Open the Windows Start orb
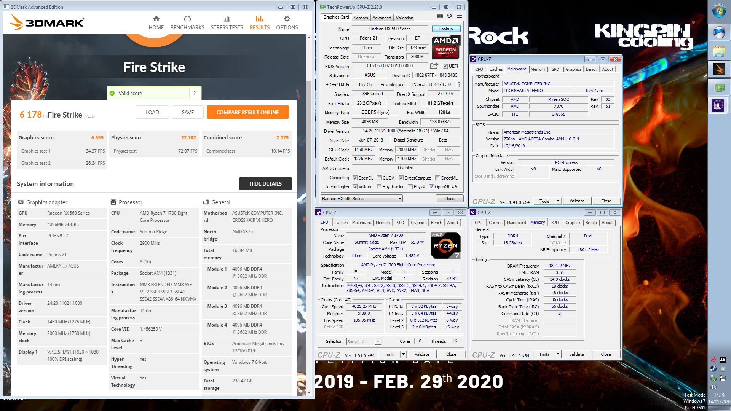 [719, 11]
